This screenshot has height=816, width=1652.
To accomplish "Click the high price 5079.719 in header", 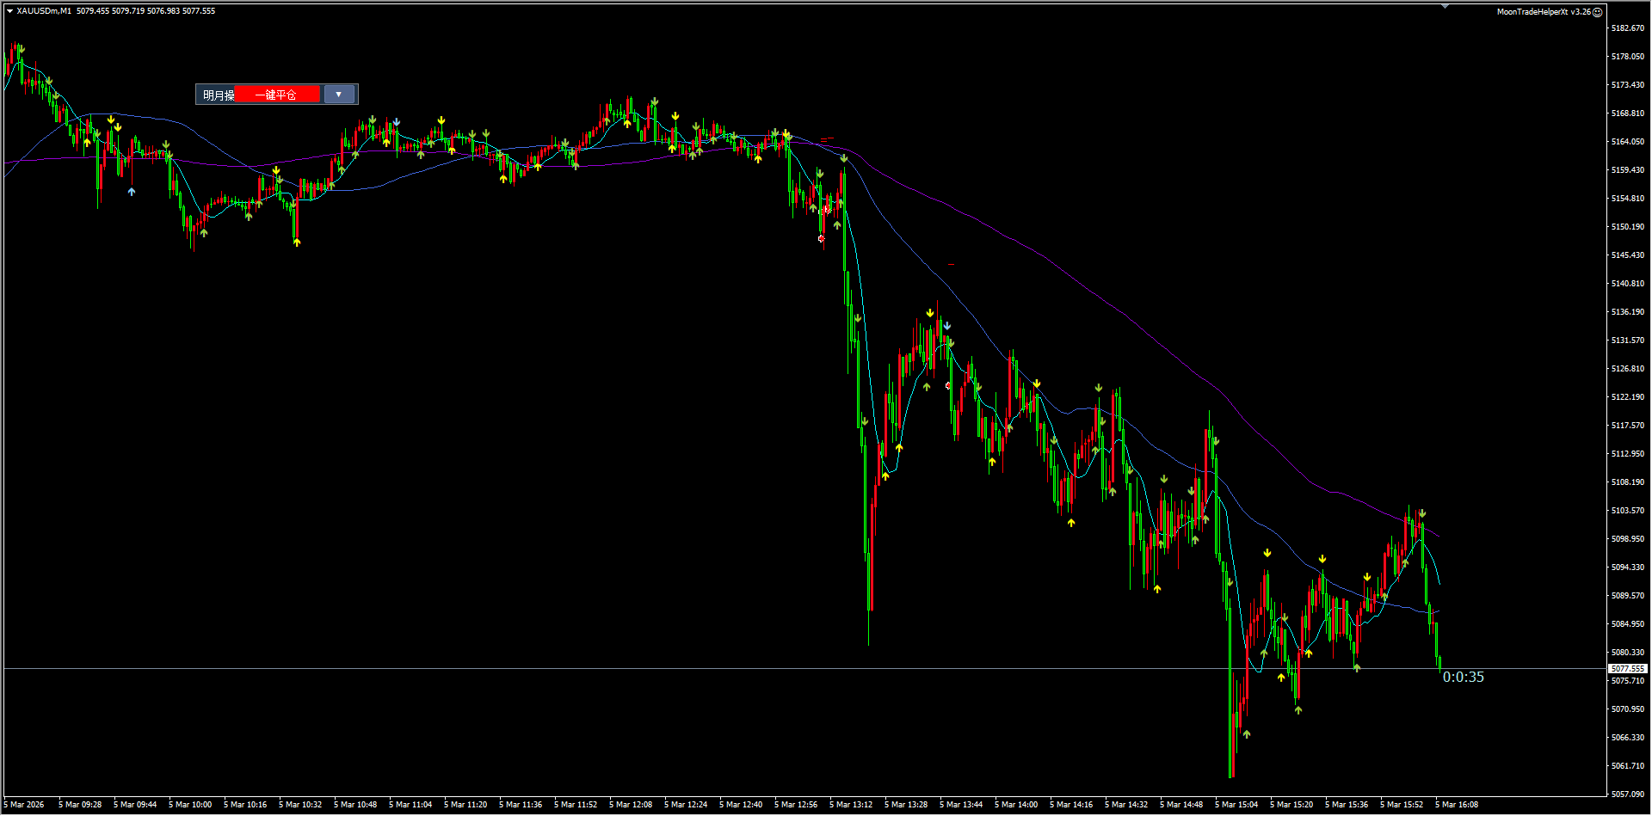I will [128, 11].
